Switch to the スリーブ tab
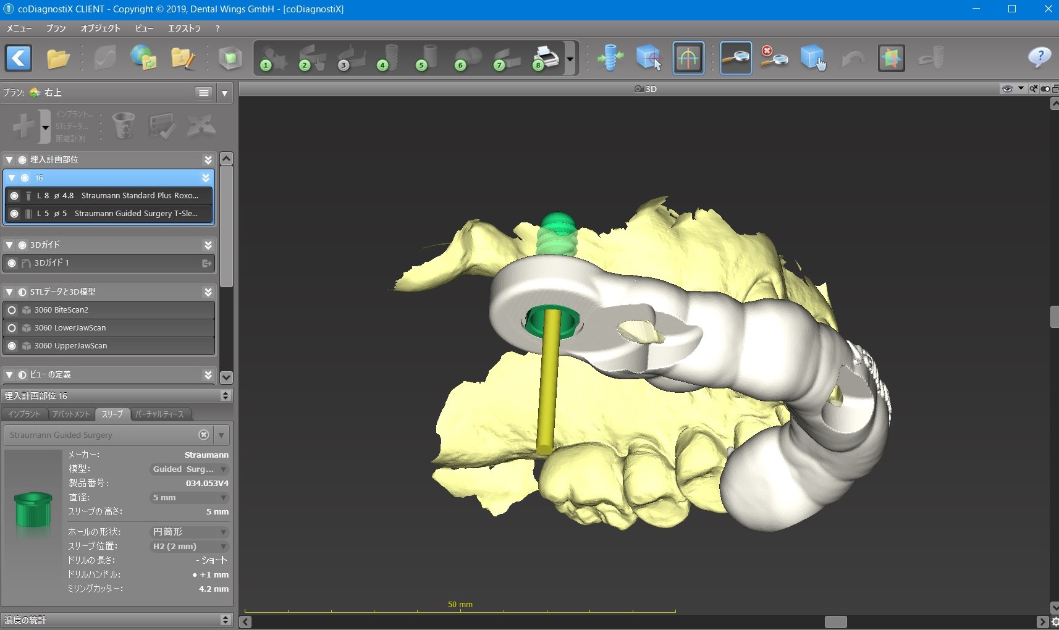 112,414
